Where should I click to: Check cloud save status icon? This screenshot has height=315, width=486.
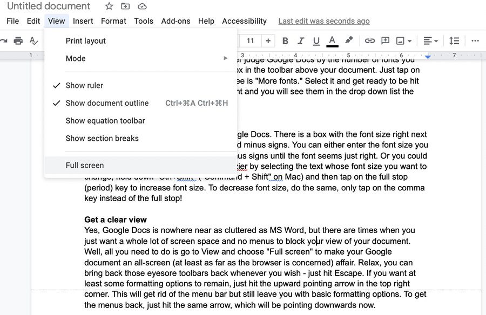(x=142, y=6)
